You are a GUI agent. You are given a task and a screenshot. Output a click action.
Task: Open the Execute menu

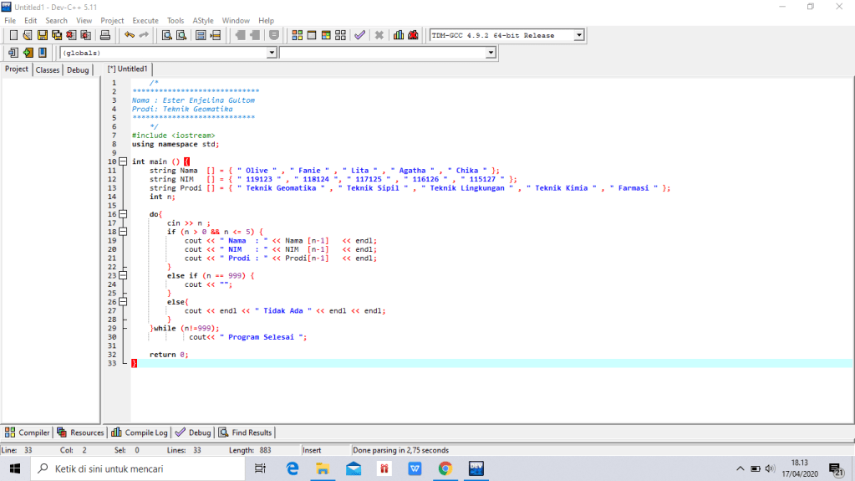[145, 20]
